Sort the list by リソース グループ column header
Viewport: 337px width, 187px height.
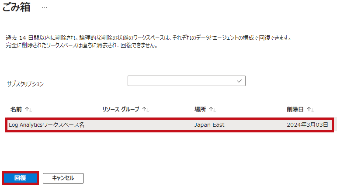(121, 109)
